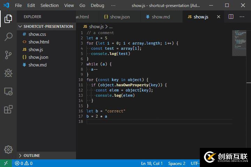The width and height of the screenshot is (251, 167).
Task: Open the Extensions view icon
Action: [x=8, y=109]
